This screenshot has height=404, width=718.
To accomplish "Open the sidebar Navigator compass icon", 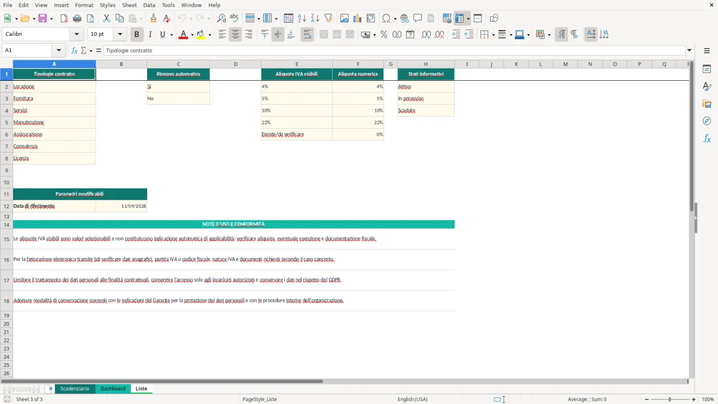I will coord(707,121).
